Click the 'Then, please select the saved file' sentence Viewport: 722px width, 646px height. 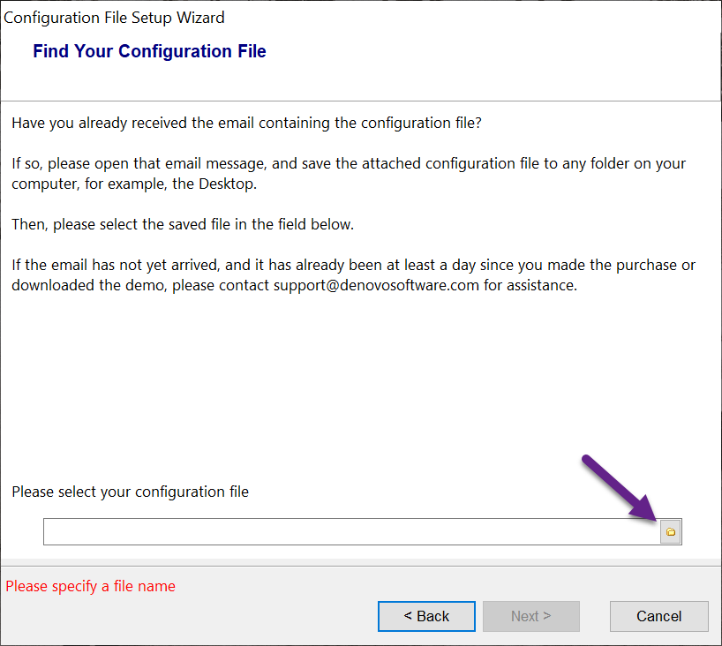(183, 224)
